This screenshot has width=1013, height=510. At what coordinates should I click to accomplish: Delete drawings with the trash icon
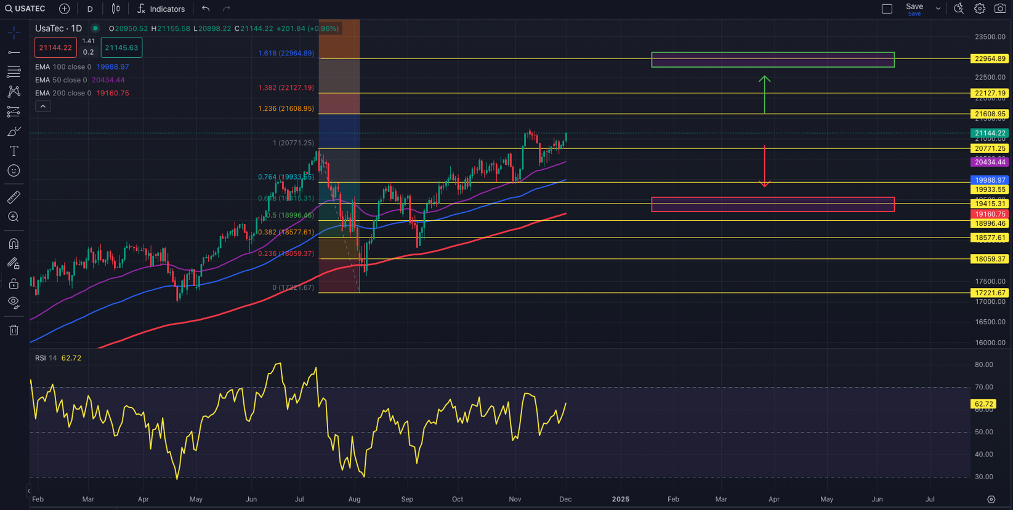point(14,330)
